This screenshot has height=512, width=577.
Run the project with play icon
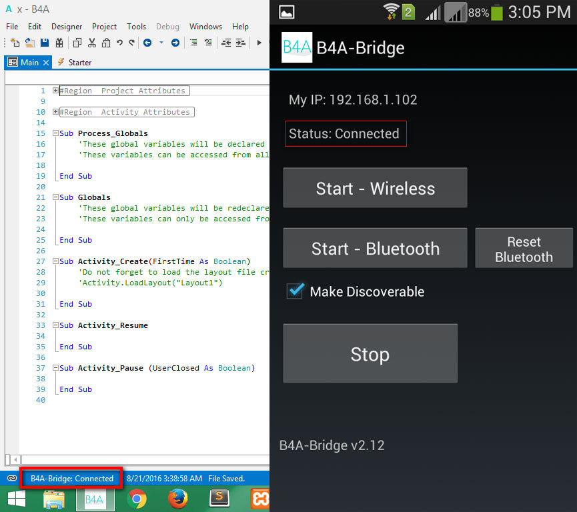(x=259, y=43)
